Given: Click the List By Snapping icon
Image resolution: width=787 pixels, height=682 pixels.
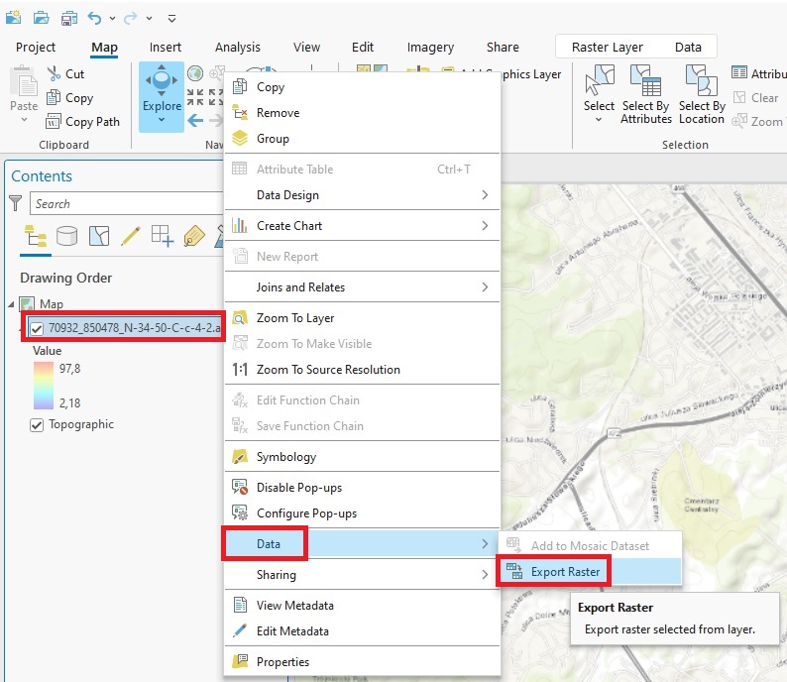Looking at the screenshot, I should pyautogui.click(x=162, y=235).
